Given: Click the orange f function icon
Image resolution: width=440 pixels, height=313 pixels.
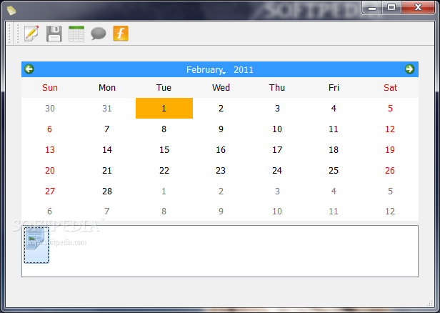Looking at the screenshot, I should [x=121, y=34].
